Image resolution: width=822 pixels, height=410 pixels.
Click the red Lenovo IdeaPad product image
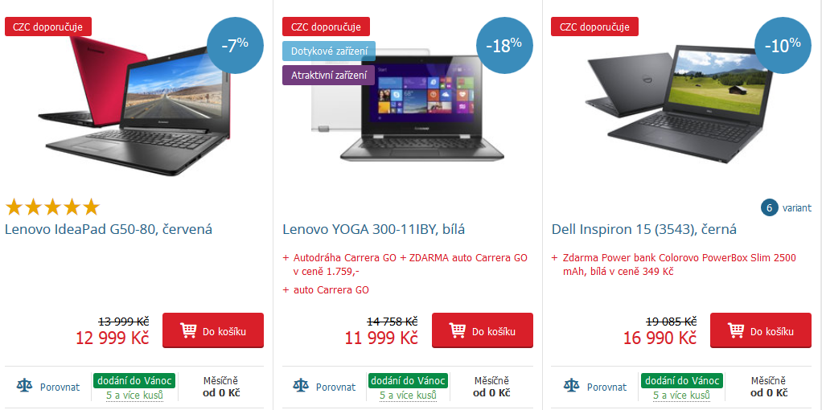click(x=135, y=105)
